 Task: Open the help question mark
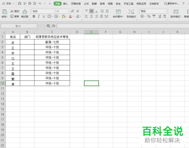click(183, 4)
